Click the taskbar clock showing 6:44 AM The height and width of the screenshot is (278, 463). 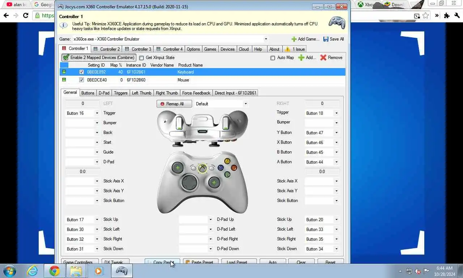(444, 268)
